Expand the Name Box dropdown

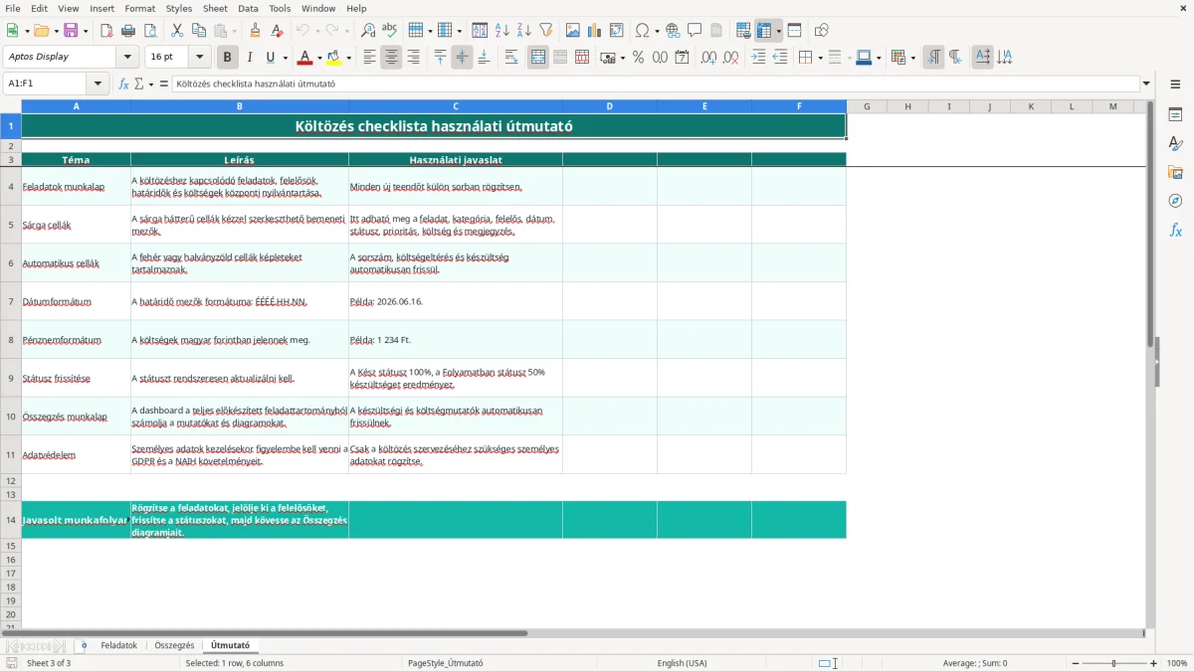pos(98,84)
